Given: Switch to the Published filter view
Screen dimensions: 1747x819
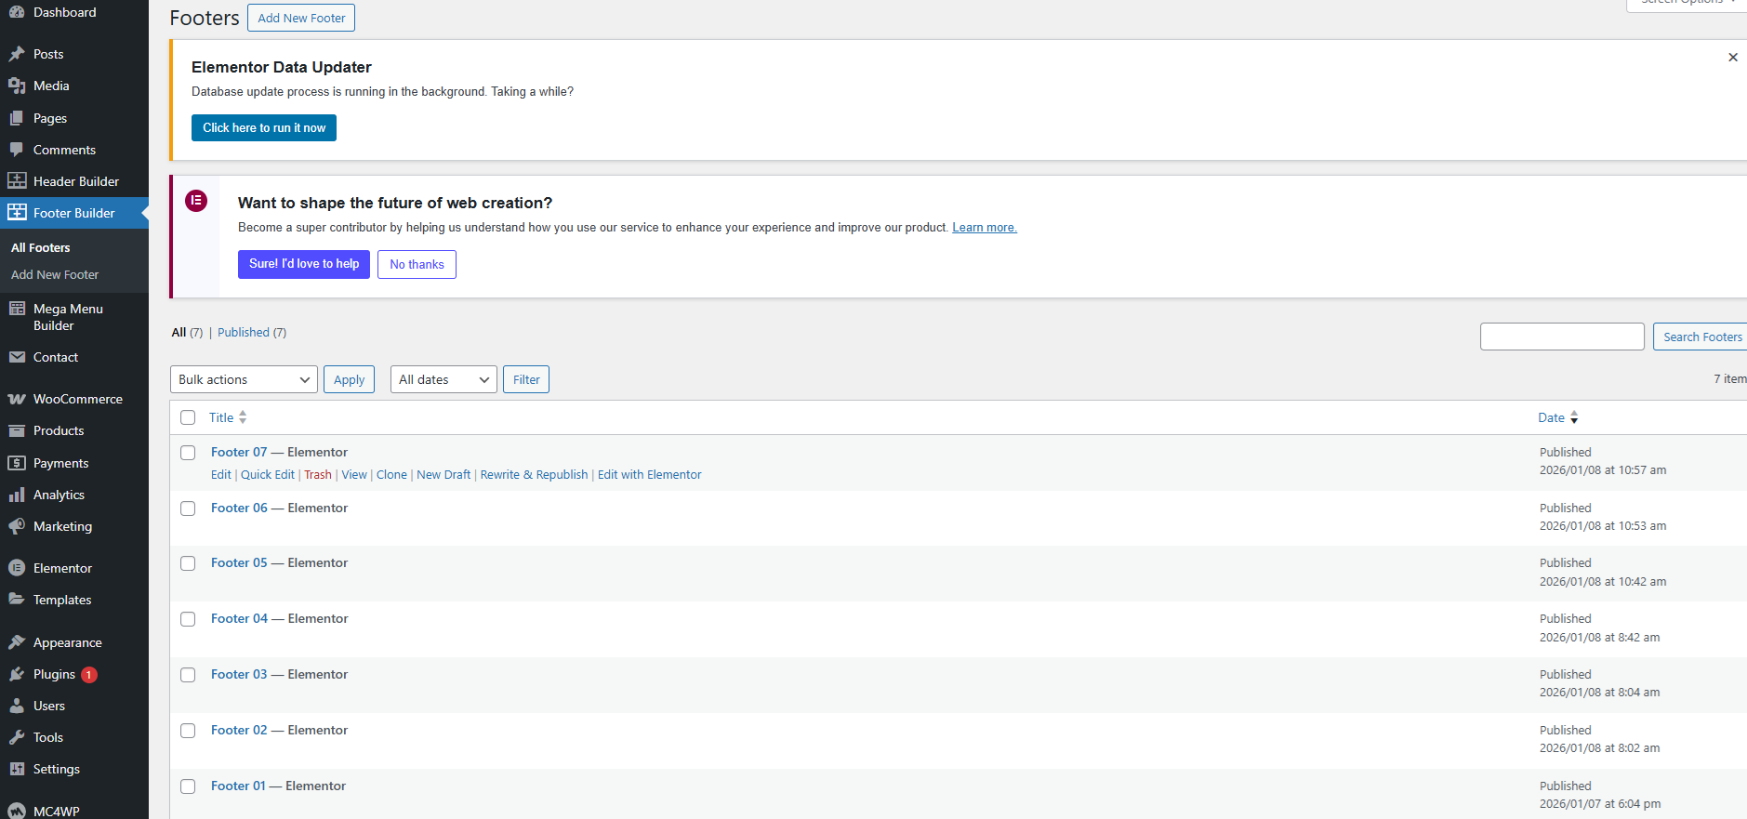Looking at the screenshot, I should [x=244, y=333].
